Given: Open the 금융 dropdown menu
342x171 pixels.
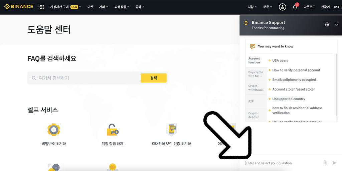Looking at the screenshot, I should [140, 7].
